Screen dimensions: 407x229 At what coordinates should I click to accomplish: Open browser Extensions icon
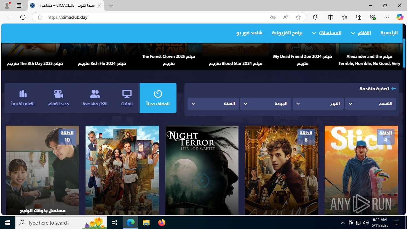pos(315,17)
